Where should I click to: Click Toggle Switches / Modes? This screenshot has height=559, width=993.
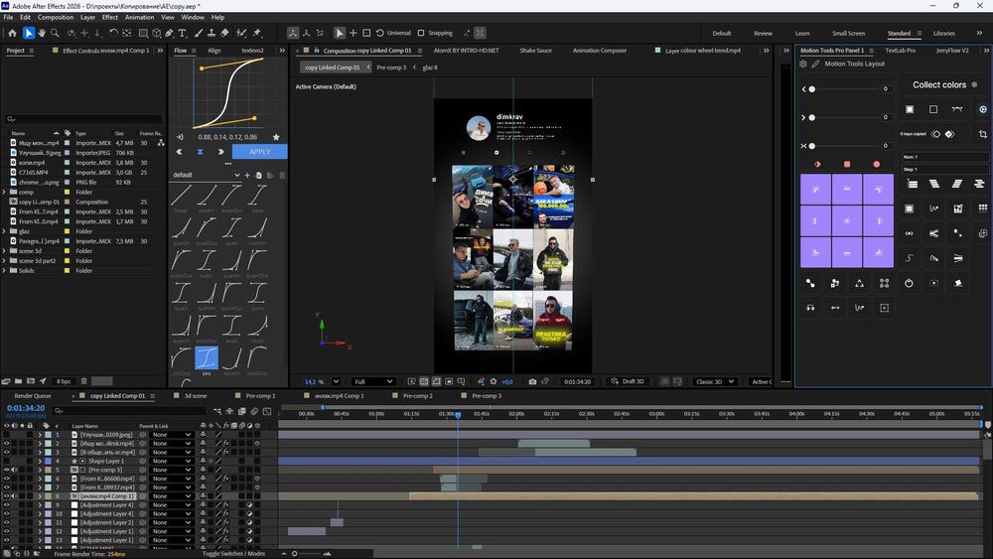coord(233,553)
